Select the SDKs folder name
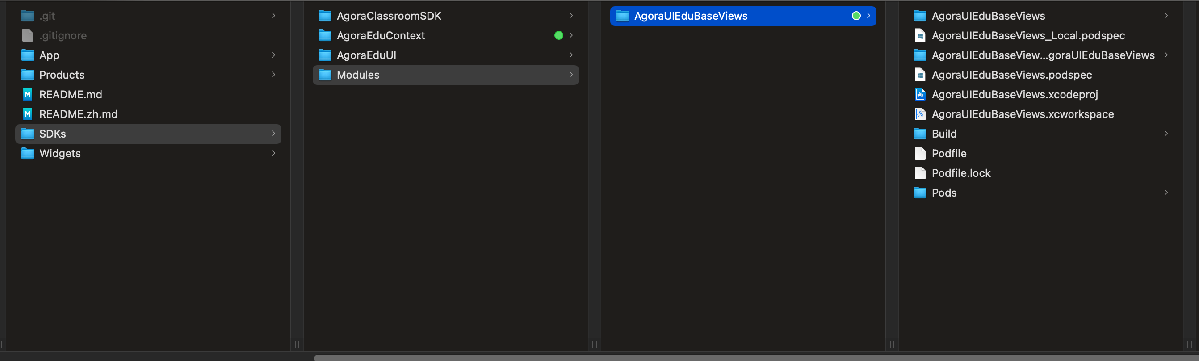Viewport: 1199px width, 361px height. [53, 134]
